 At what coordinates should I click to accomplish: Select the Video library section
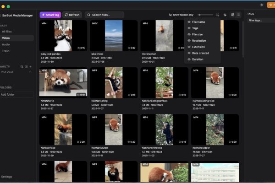point(16,38)
